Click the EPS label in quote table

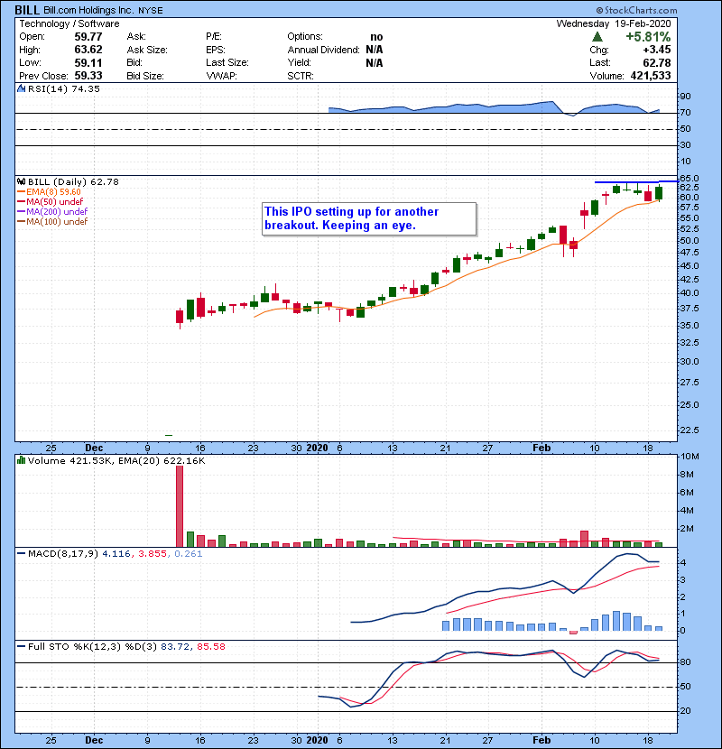[216, 50]
